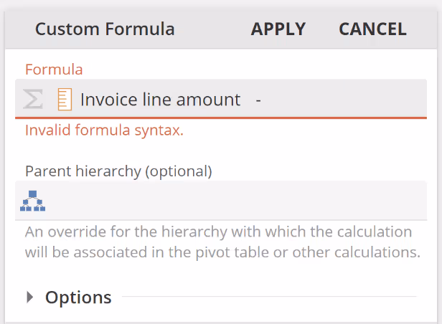The height and width of the screenshot is (324, 442).
Task: Click the Invalid formula syntax error message
Action: click(104, 130)
